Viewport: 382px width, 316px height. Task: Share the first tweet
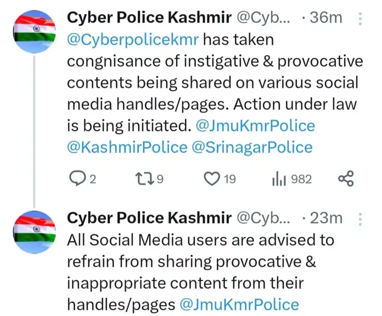[x=346, y=179]
